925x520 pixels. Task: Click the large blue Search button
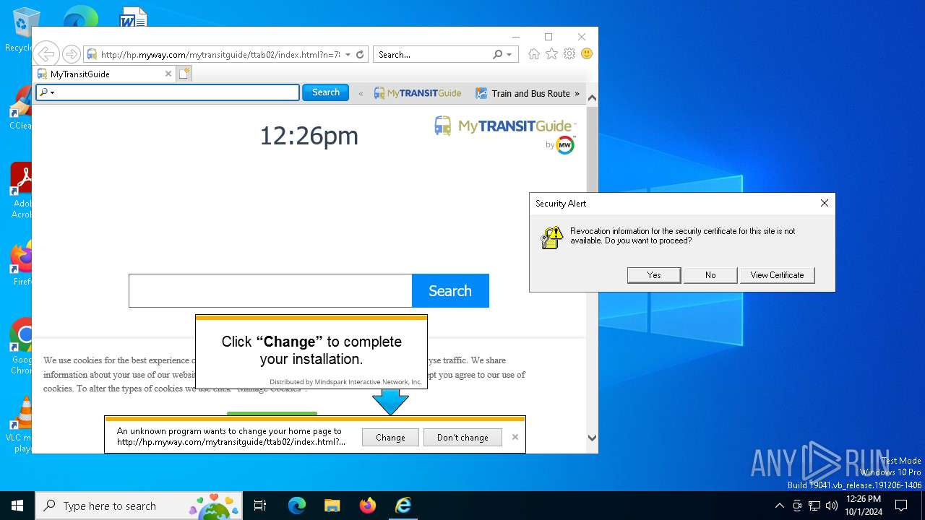[450, 290]
